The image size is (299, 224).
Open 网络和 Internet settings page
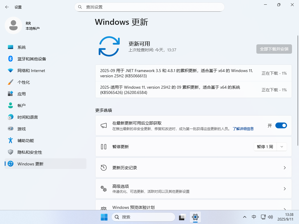point(46,71)
